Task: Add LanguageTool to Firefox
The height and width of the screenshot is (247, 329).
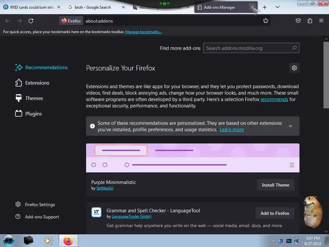Action: (275, 213)
